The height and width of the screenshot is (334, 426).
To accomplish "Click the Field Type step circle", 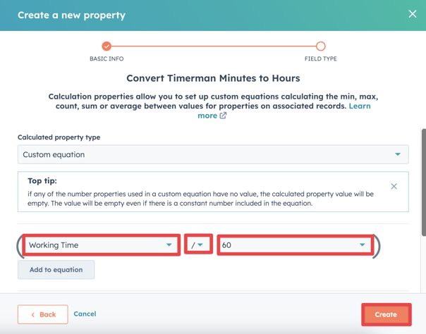I will 320,47.
